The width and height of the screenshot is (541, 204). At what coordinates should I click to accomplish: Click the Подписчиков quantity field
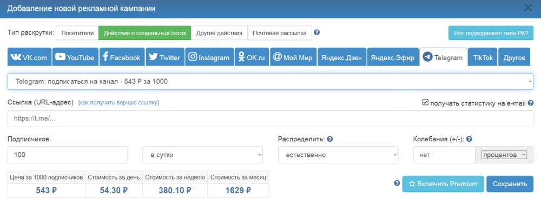point(68,155)
